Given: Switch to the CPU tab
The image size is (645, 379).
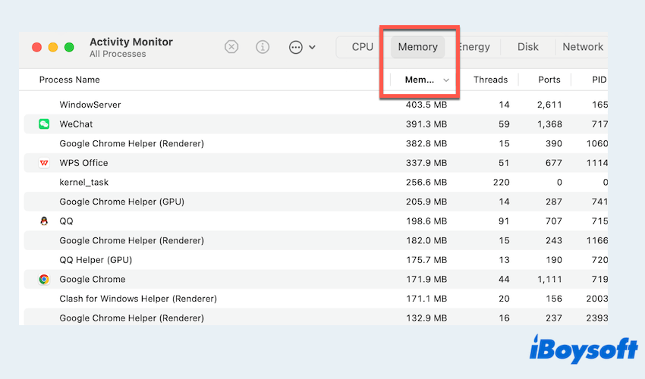Looking at the screenshot, I should point(363,47).
